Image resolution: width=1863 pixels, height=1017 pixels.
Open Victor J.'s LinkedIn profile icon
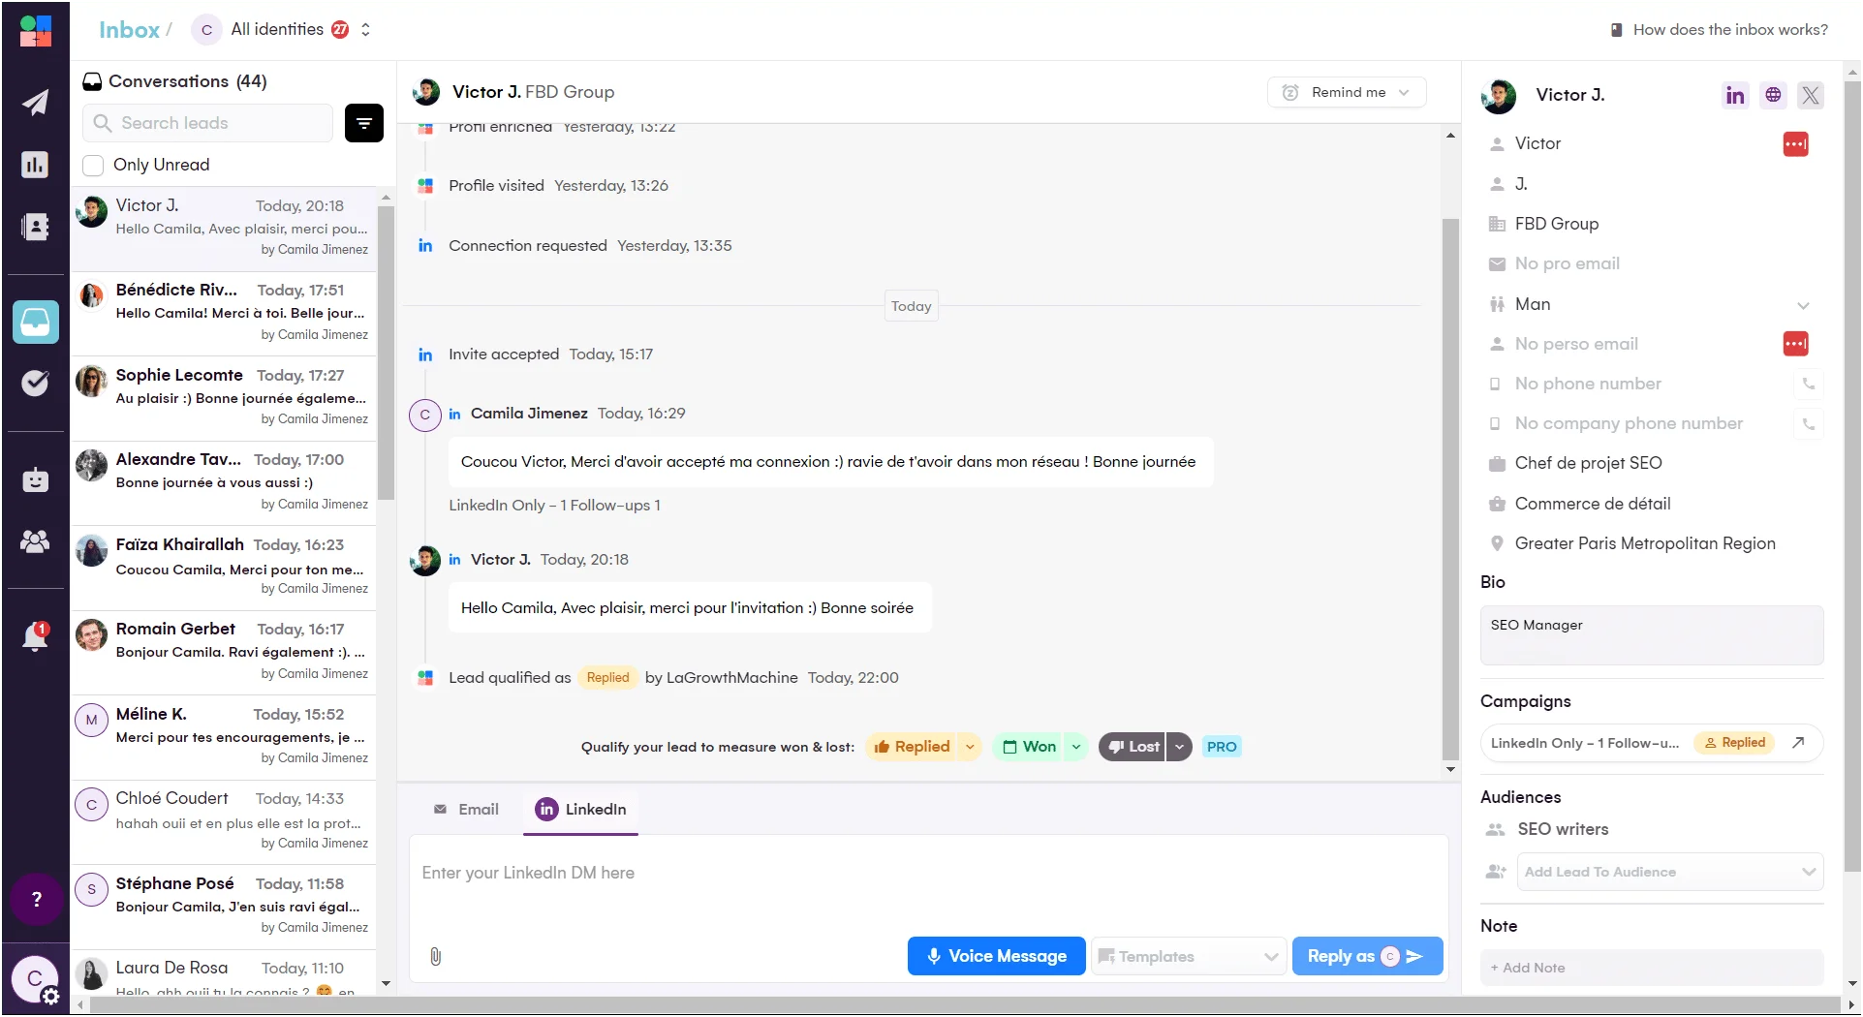pos(1735,95)
